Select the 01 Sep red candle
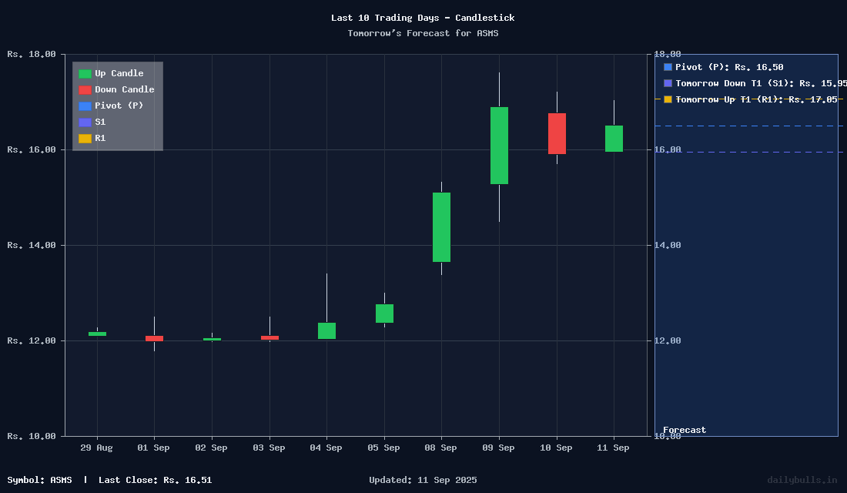The image size is (847, 493). 155,338
